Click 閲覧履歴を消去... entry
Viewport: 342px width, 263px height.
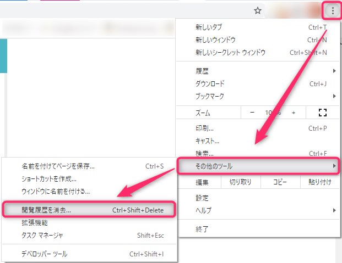[x=89, y=210]
